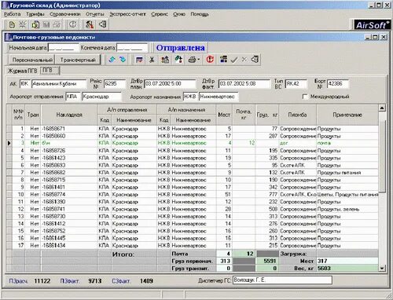Screen dimensions: 393x300
Task: Open the Тарифы menu
Action: click(35, 14)
